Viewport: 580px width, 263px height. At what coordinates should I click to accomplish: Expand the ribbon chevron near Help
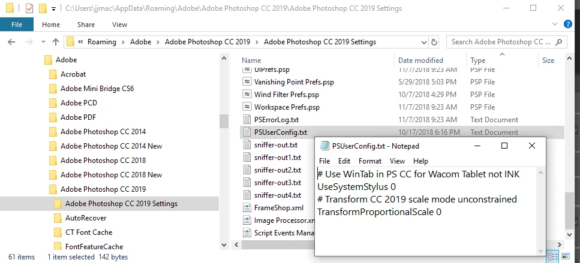pyautogui.click(x=555, y=25)
